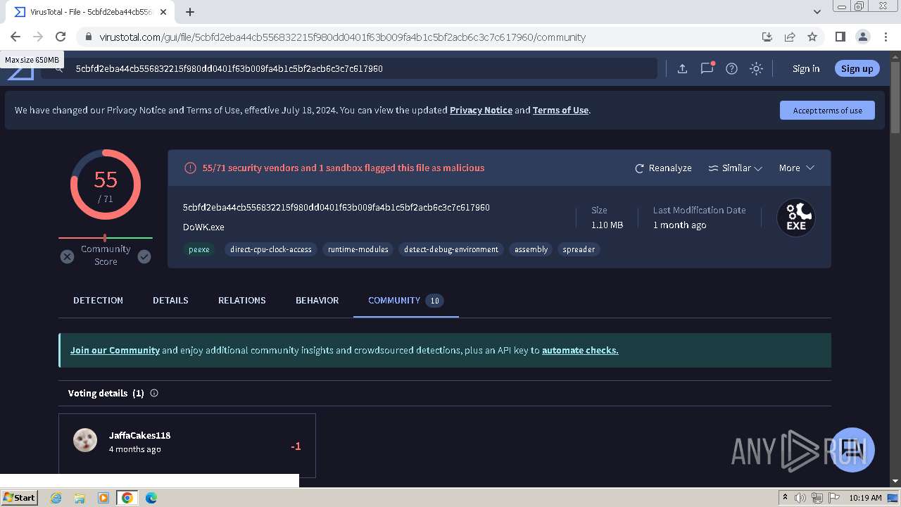The image size is (901, 507).
Task: Open the Chrome profile avatar
Action: click(x=862, y=37)
